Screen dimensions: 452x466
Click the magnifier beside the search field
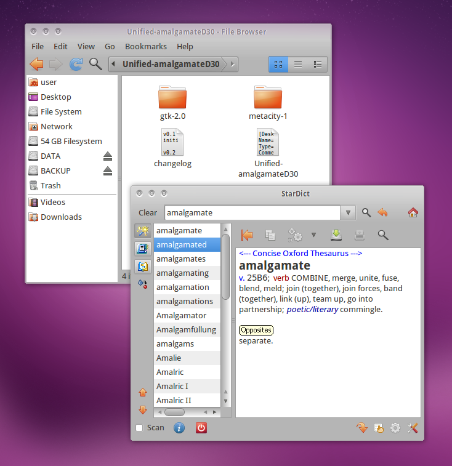(x=366, y=212)
